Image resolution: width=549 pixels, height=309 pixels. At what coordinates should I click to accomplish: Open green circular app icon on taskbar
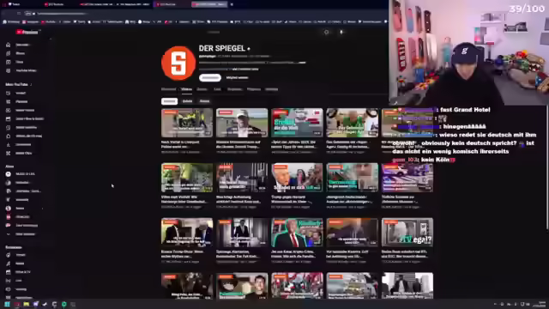coord(63,304)
